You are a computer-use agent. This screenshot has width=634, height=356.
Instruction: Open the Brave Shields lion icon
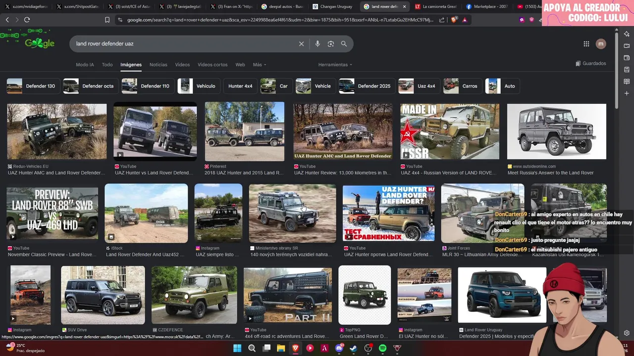click(x=454, y=20)
